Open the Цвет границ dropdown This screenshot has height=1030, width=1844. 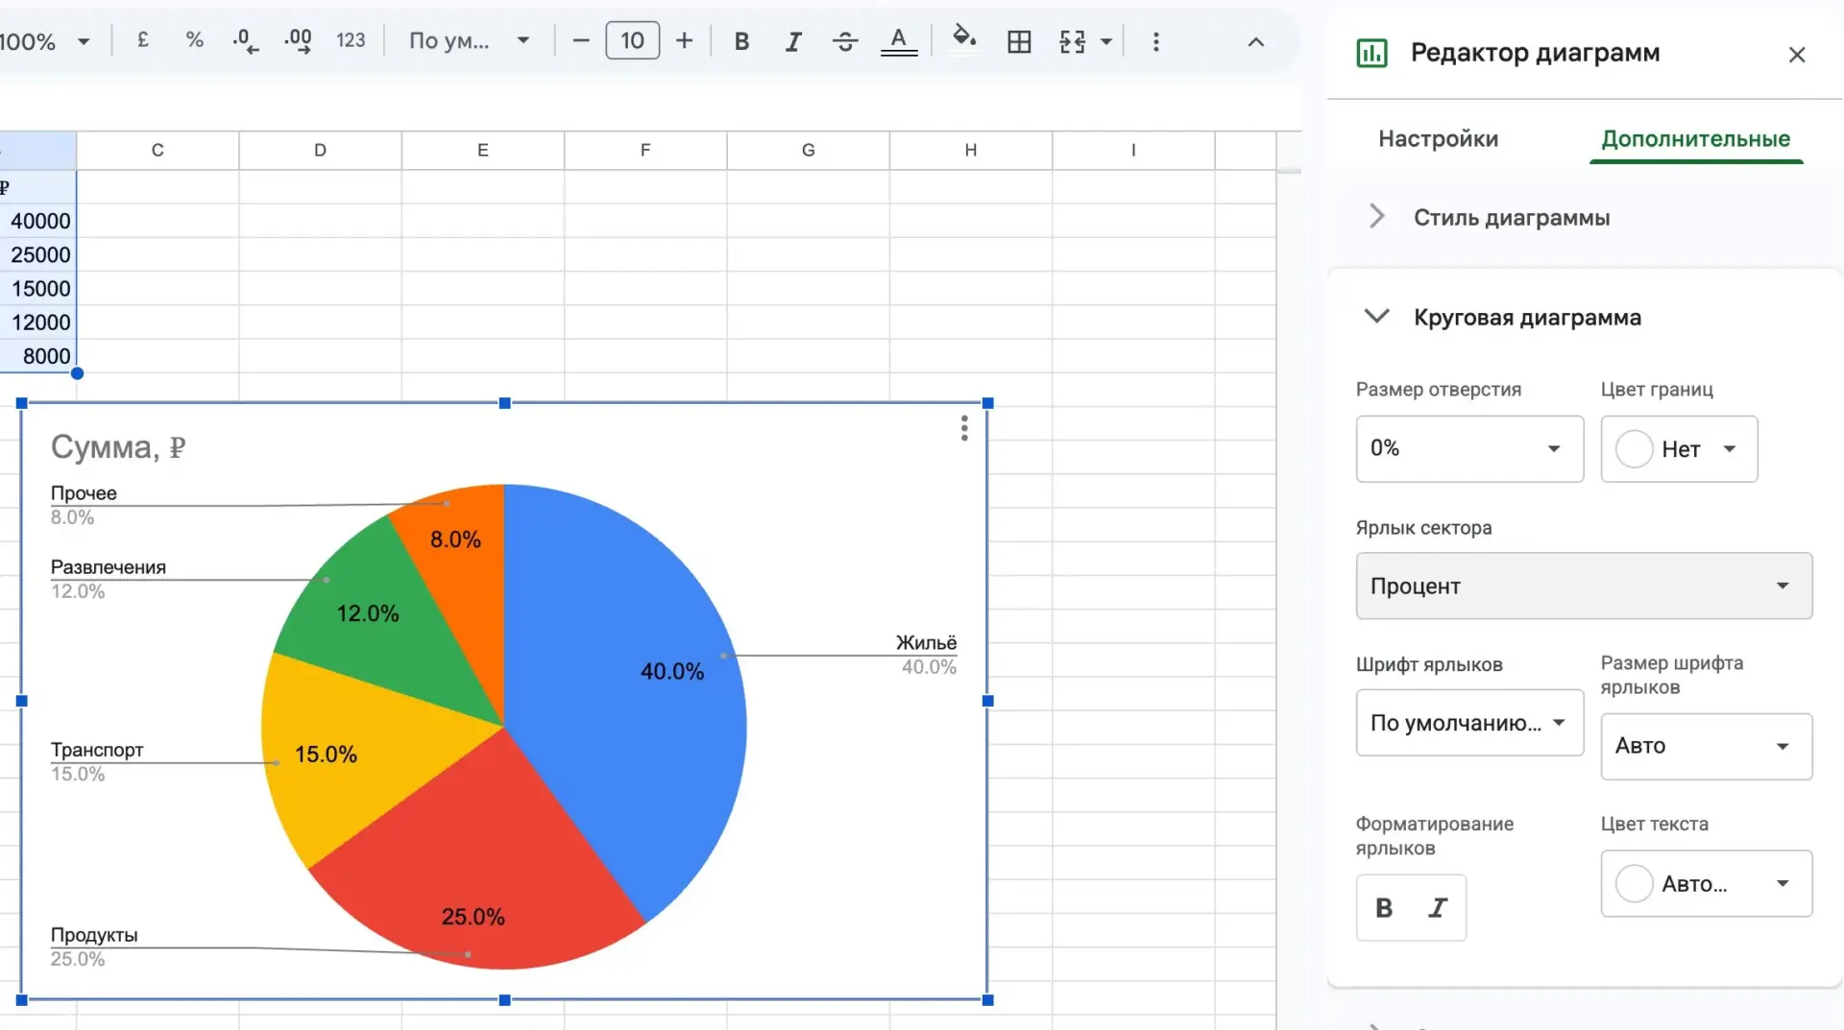(1679, 448)
